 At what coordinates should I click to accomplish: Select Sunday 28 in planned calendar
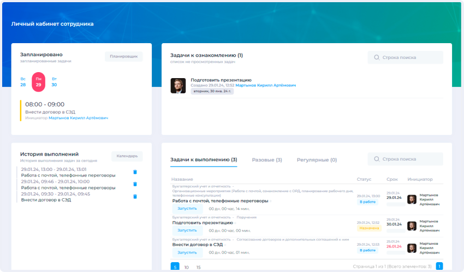coord(23,82)
